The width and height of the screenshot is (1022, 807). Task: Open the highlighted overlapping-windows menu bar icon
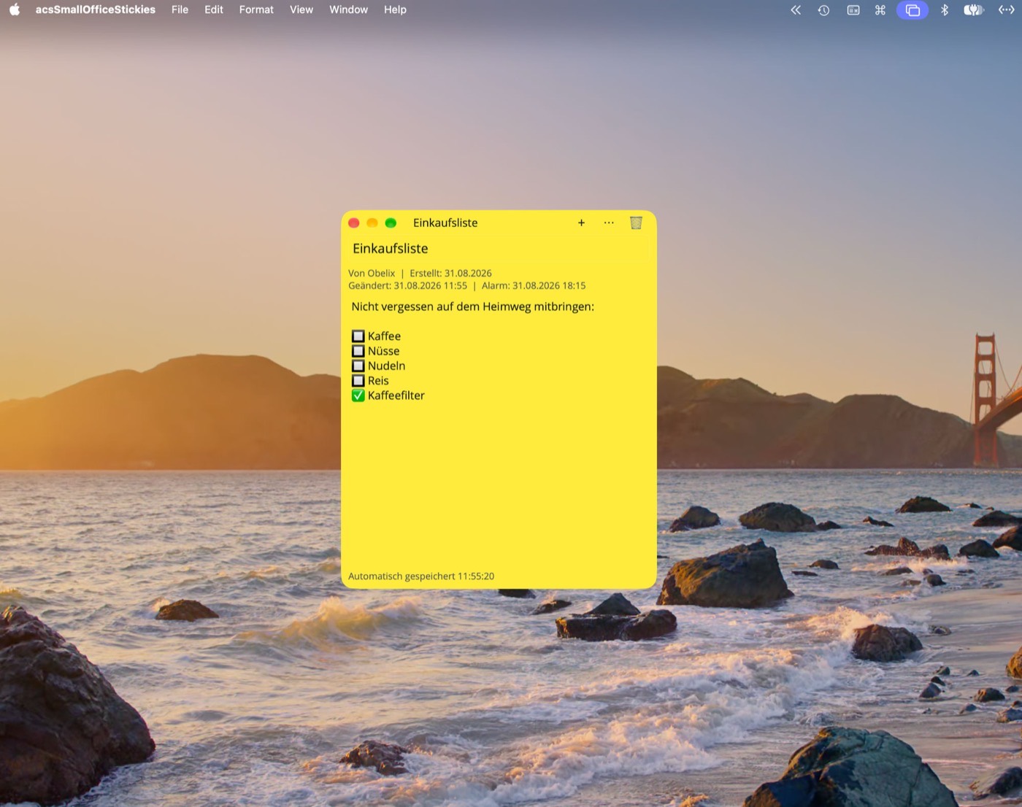coord(912,10)
